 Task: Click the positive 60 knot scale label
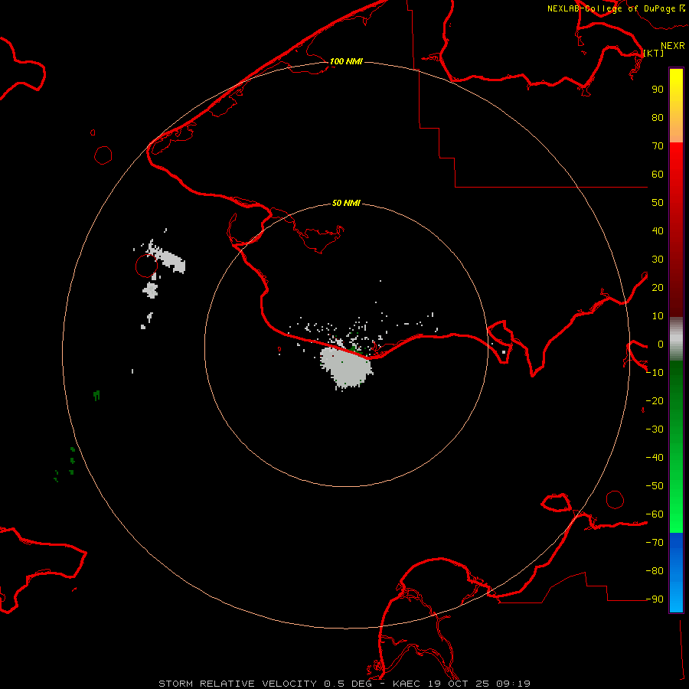(x=658, y=175)
